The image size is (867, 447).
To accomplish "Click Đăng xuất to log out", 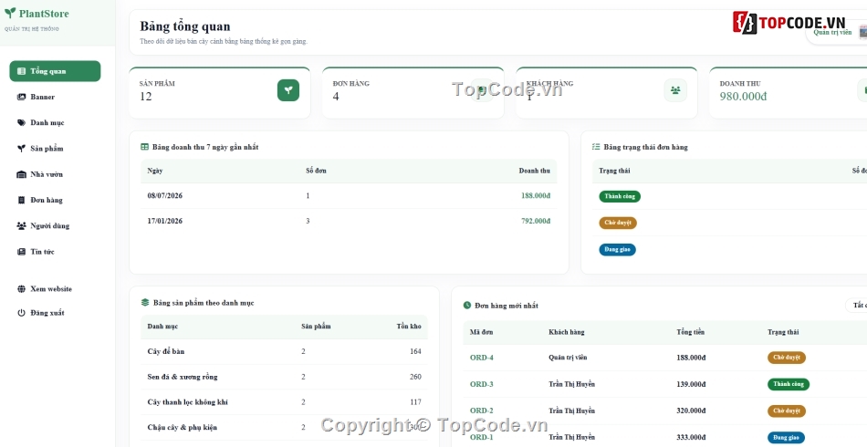I will [x=55, y=313].
